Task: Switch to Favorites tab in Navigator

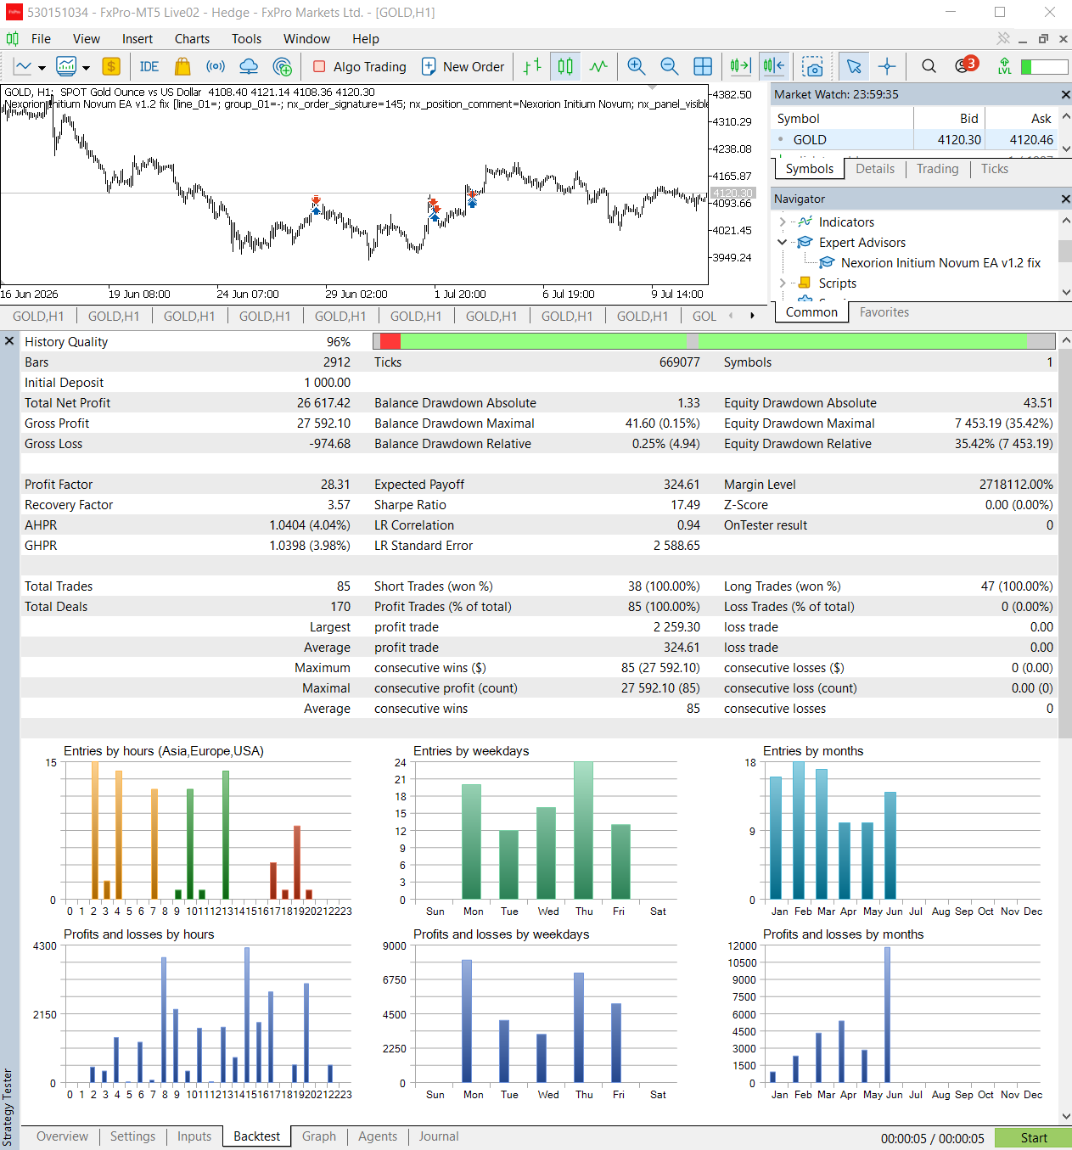Action: (x=884, y=312)
